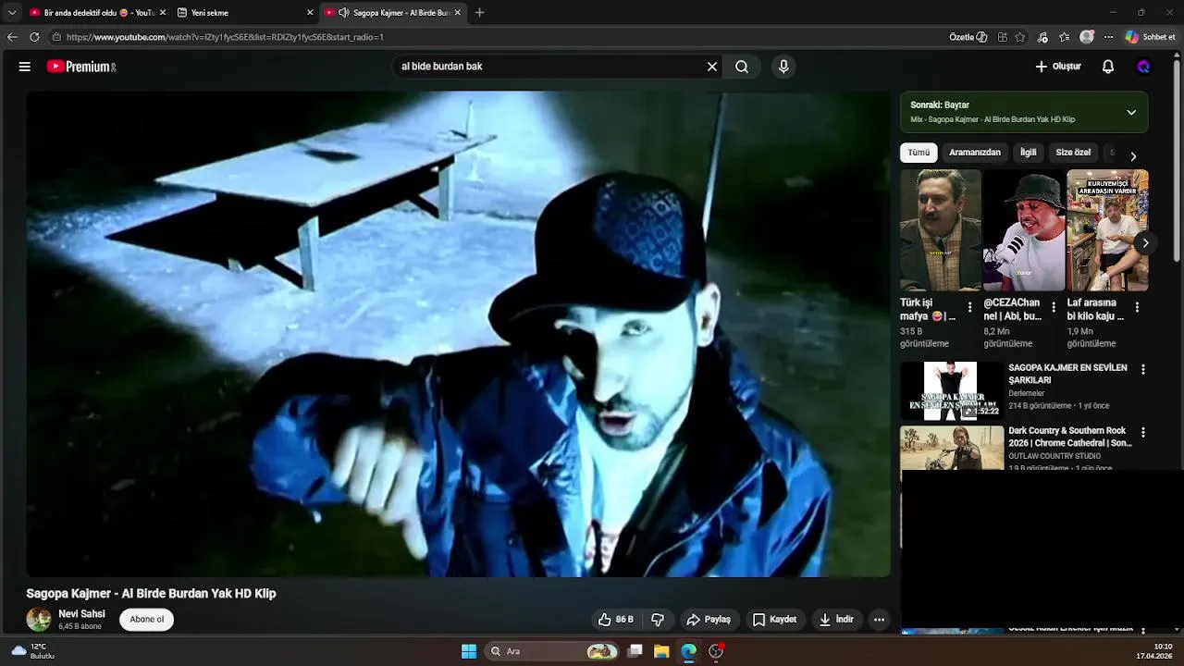
Task: Open options for the Laf arasına Short
Action: (x=1137, y=307)
